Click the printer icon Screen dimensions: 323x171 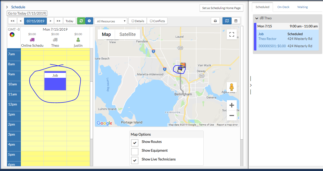click(215, 21)
